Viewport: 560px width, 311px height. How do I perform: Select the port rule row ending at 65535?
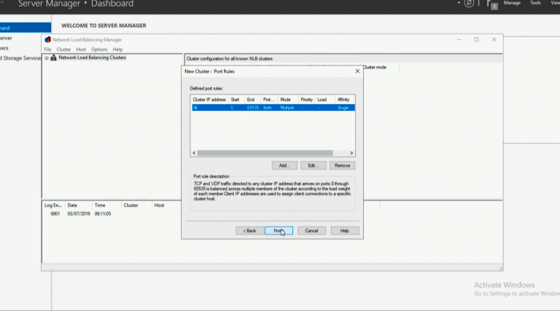click(273, 108)
